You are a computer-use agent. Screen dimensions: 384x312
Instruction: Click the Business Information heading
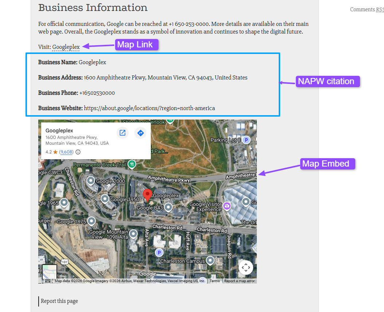click(93, 8)
